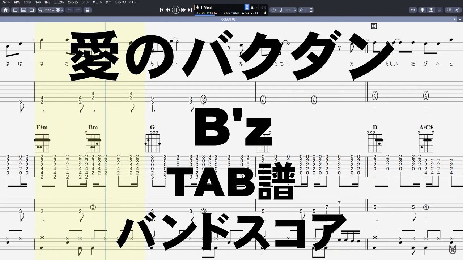The image size is (463, 260).
Task: Open the エフェクト menu
Action: tap(59, 2)
